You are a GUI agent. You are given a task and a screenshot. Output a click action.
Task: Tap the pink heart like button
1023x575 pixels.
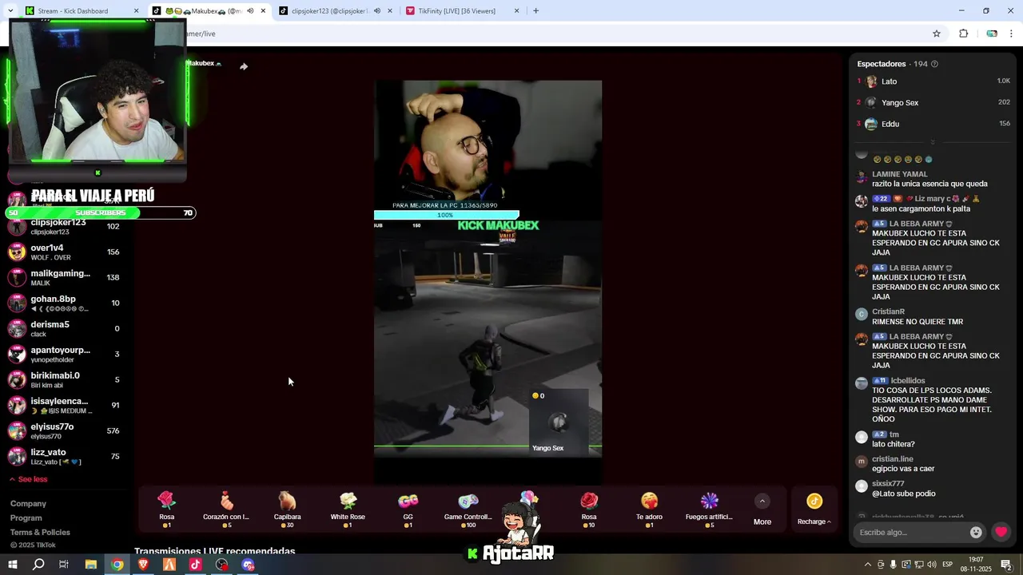click(1001, 532)
